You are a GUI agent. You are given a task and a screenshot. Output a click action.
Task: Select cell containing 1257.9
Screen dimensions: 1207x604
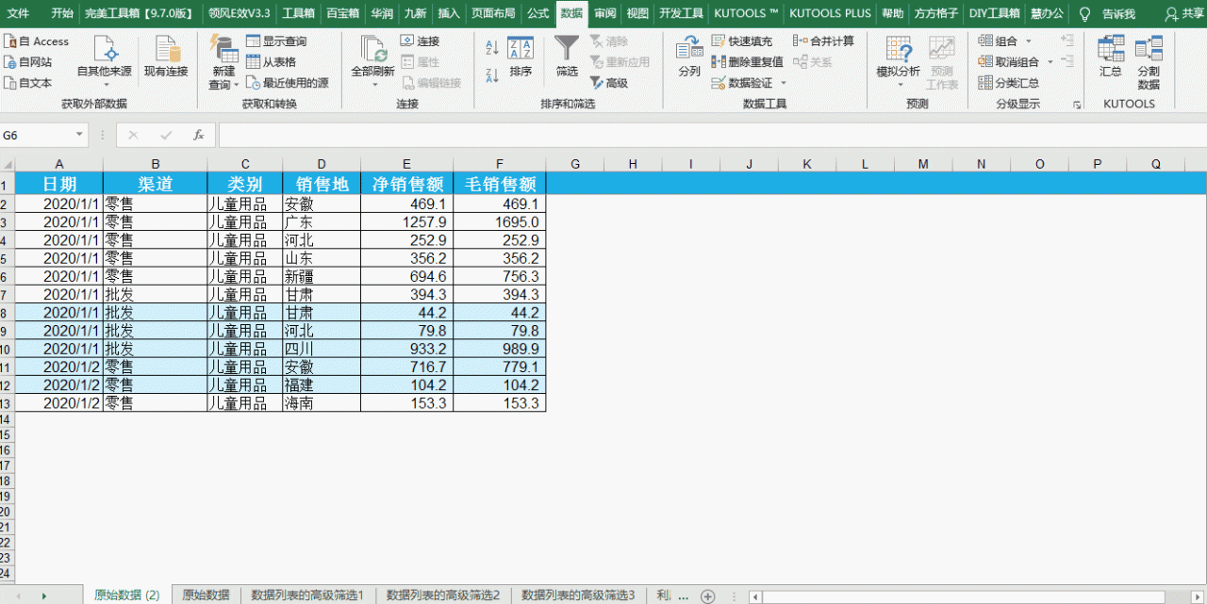coord(406,222)
